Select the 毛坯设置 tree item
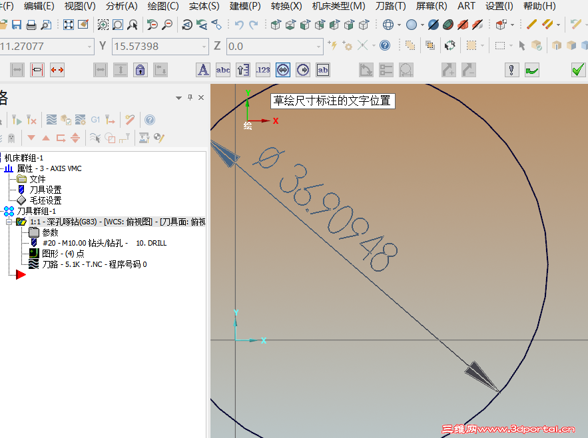Image resolution: width=588 pixels, height=438 pixels. pos(45,200)
